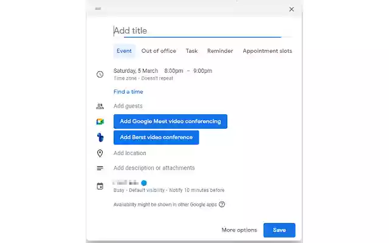Select the Event tab
This screenshot has height=243, width=389.
coord(124,51)
